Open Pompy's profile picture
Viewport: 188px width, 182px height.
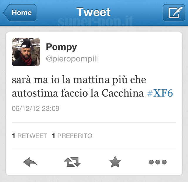26,52
